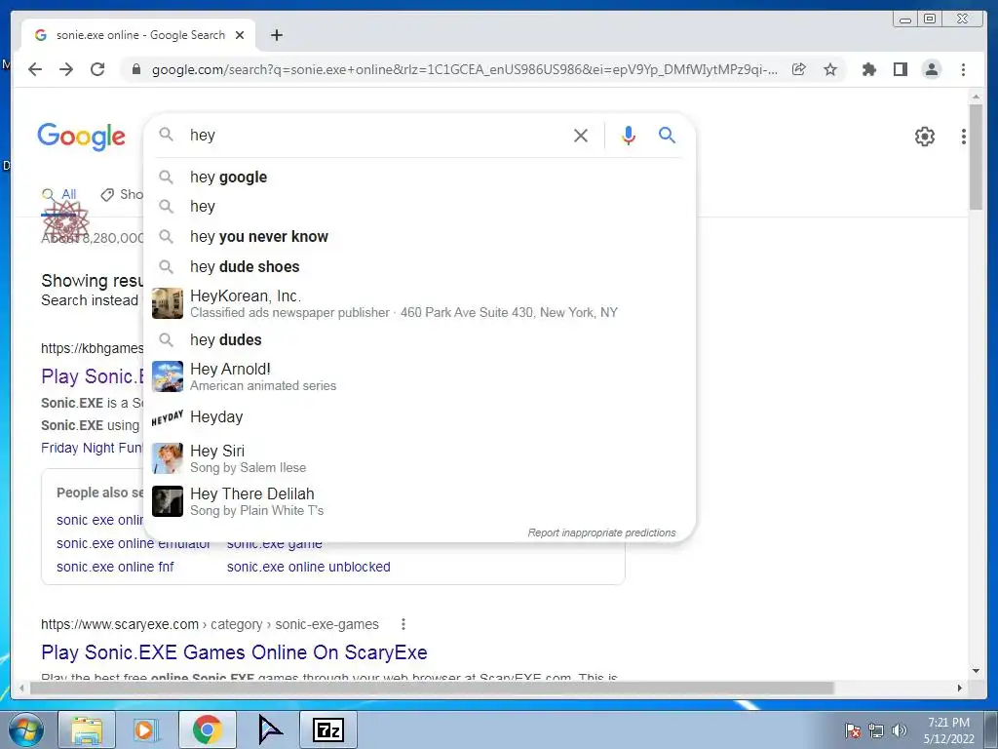Image resolution: width=998 pixels, height=749 pixels.
Task: Open options dots beside scaryexe.com result
Action: (403, 624)
